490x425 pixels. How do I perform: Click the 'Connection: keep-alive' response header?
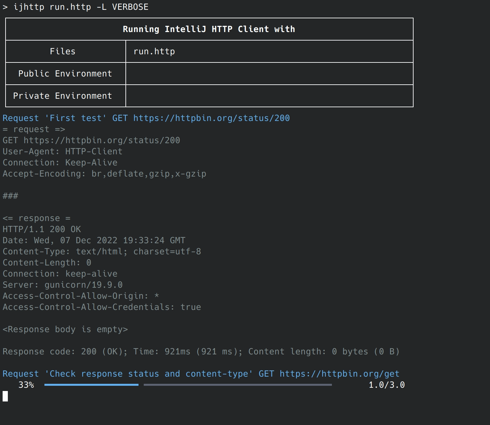click(x=60, y=274)
